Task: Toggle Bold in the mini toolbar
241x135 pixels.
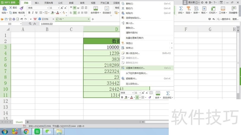Action: 122,97
